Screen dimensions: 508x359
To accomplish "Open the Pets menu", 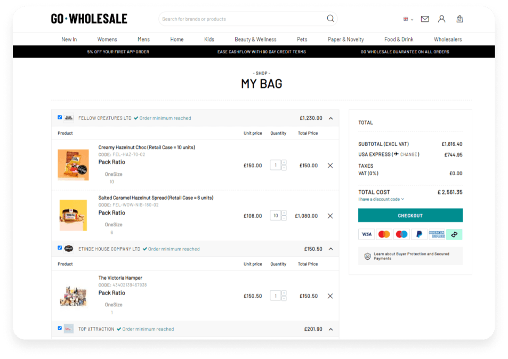I will tap(302, 39).
